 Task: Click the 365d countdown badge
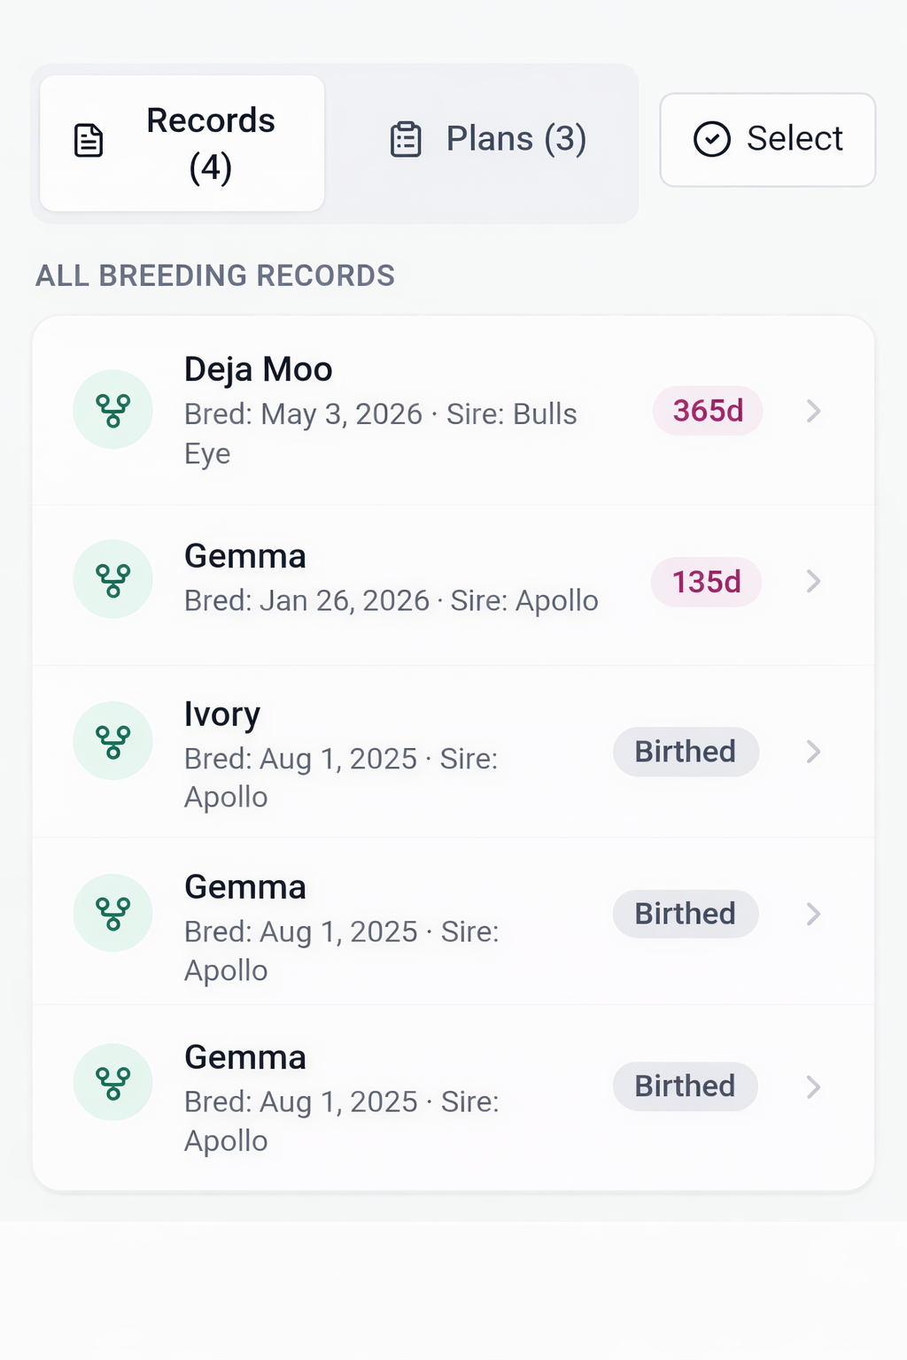[x=707, y=411]
